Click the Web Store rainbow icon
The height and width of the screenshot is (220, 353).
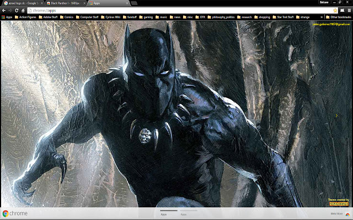pos(348,215)
